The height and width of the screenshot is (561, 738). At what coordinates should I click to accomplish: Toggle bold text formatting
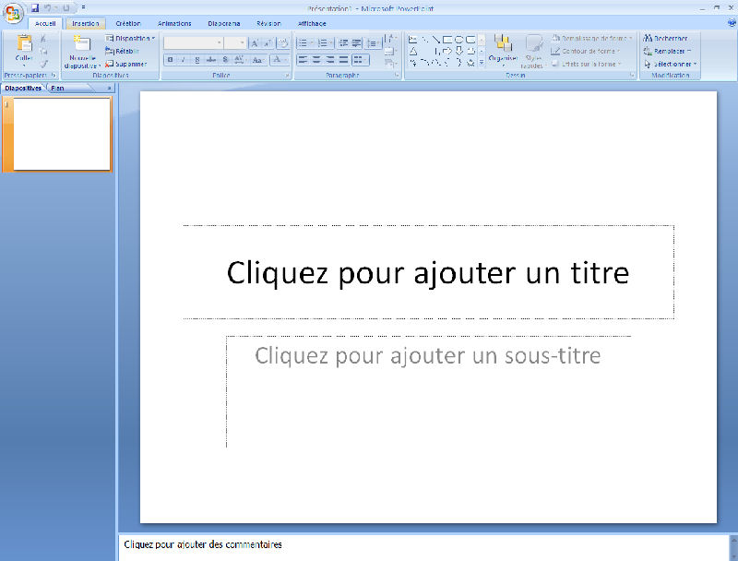coord(170,59)
